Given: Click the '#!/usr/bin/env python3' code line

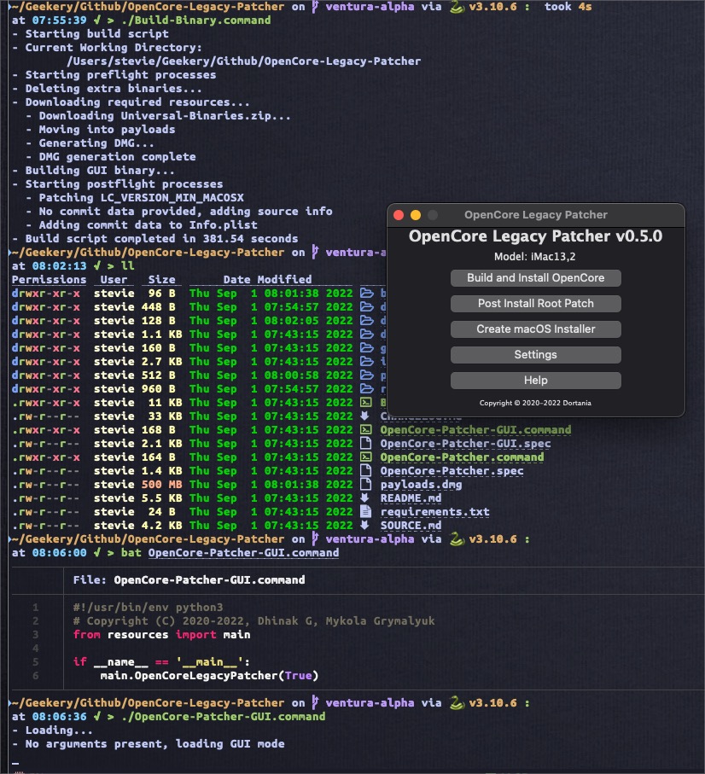Looking at the screenshot, I should tap(148, 607).
